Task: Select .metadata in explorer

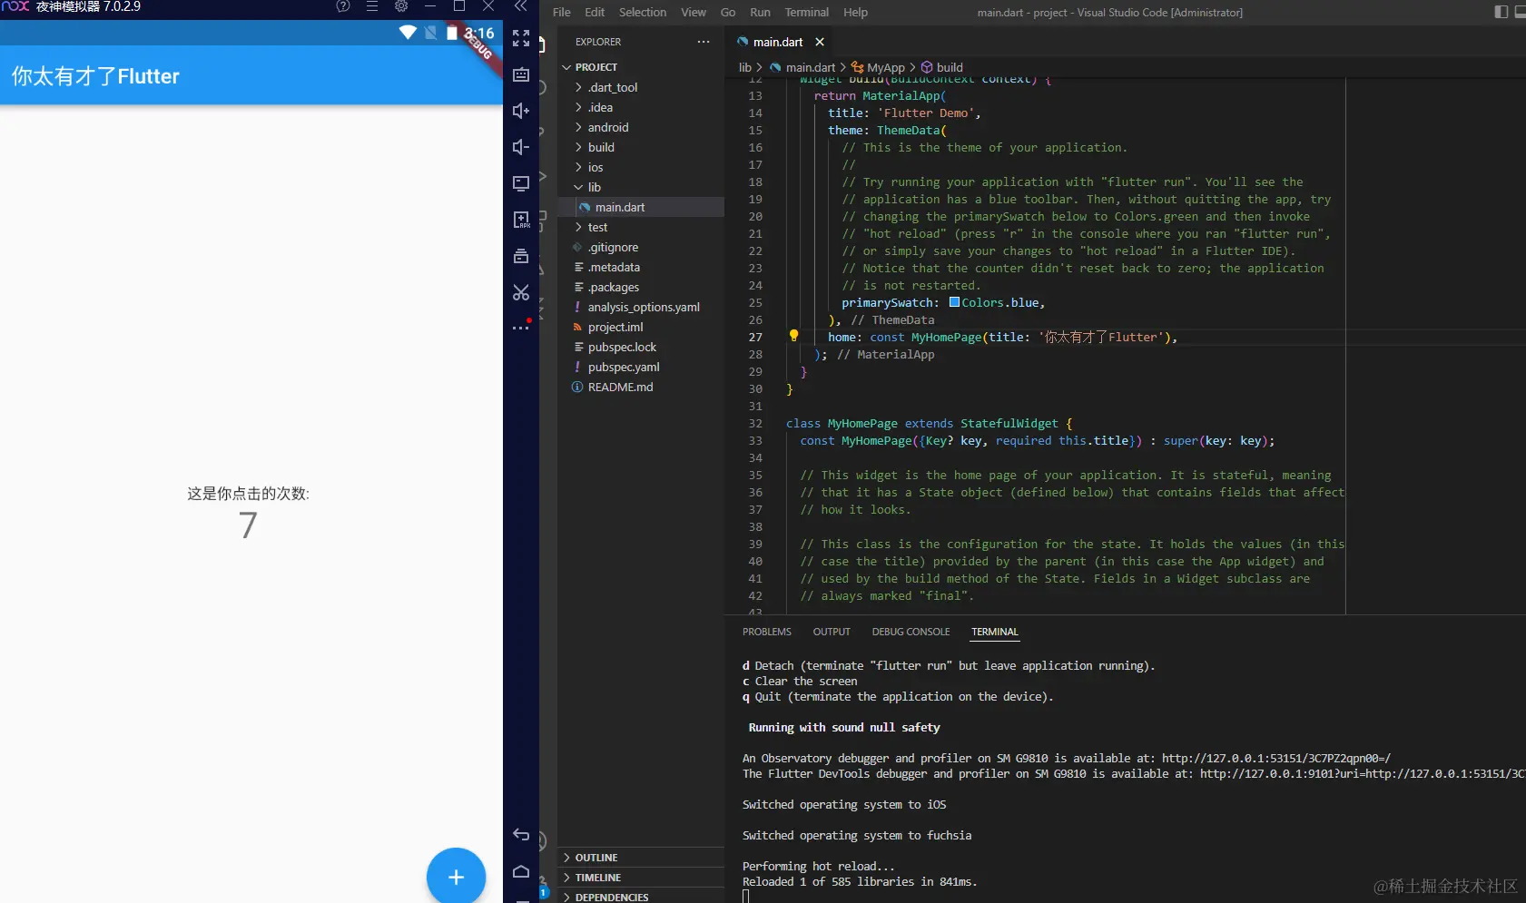Action: click(x=641, y=267)
